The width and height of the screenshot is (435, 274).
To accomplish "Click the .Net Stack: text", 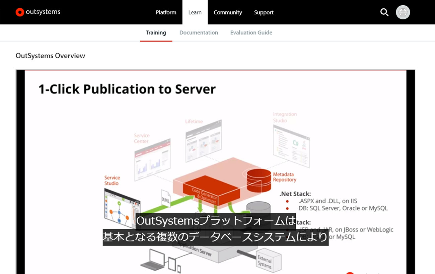I will click(295, 194).
